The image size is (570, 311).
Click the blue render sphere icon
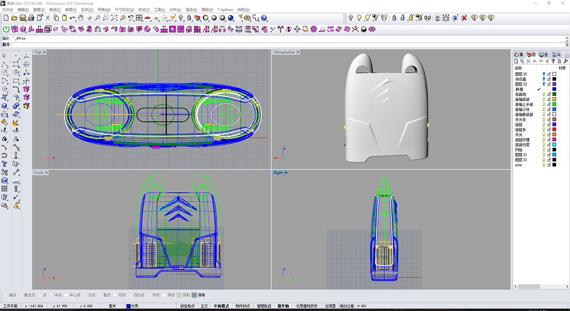point(231,18)
